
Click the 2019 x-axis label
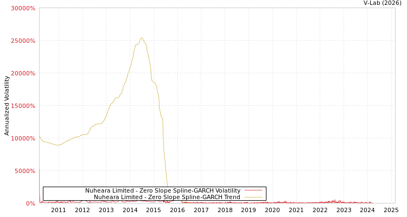[249, 210]
